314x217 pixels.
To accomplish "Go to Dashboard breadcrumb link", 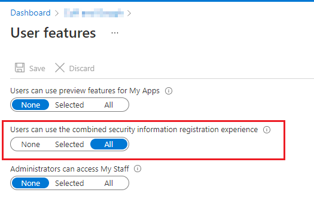I will [x=31, y=13].
